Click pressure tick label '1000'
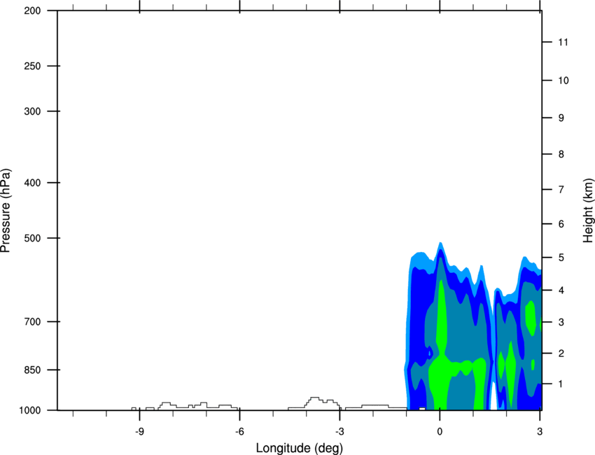The image size is (595, 455). 29,410
